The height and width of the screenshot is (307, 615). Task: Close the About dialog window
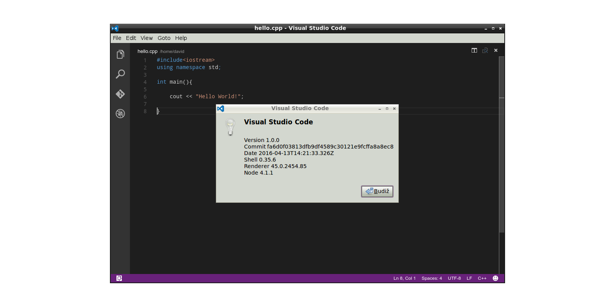[x=394, y=109]
